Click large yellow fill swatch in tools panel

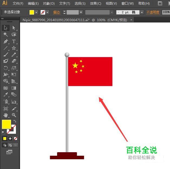[x=6, y=124]
